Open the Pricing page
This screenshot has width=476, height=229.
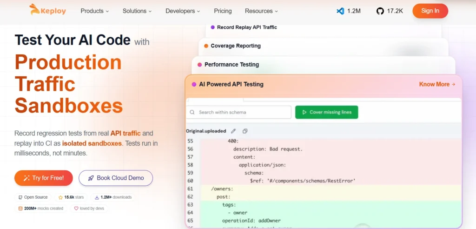(x=223, y=11)
